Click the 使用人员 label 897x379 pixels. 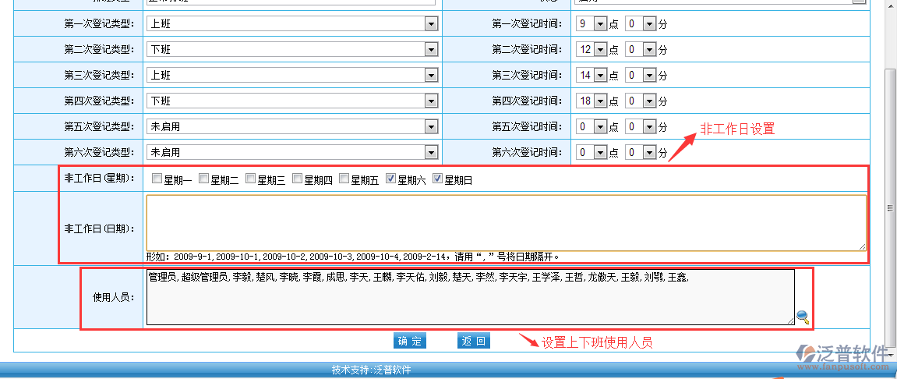[x=114, y=297]
